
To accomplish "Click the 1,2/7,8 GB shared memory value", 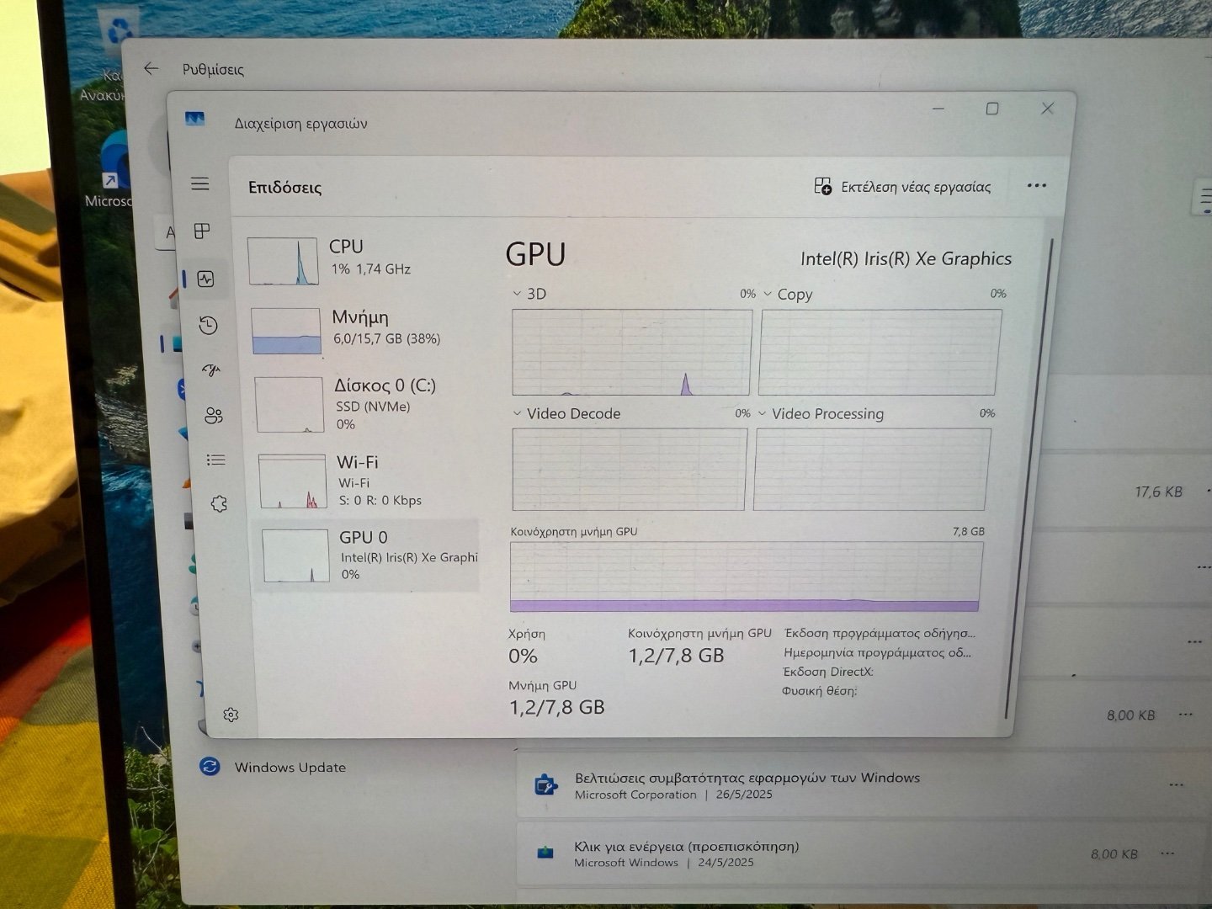I will [676, 655].
